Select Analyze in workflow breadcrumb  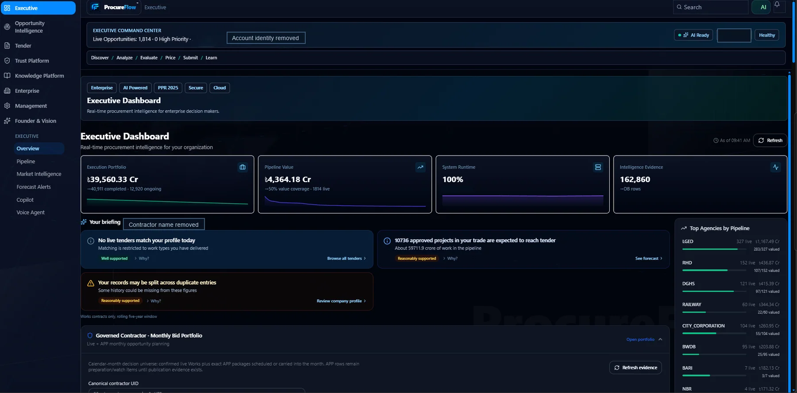[x=124, y=57]
